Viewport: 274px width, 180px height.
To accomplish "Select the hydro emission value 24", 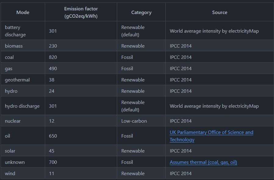I will [x=51, y=91].
